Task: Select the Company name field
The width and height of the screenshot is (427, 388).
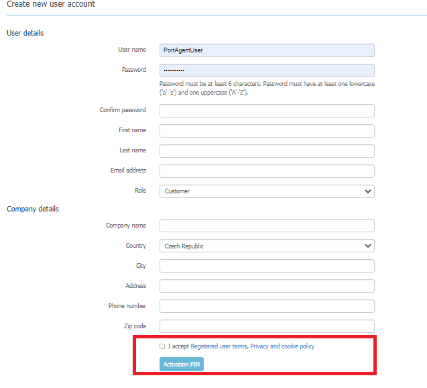Action: click(x=267, y=226)
